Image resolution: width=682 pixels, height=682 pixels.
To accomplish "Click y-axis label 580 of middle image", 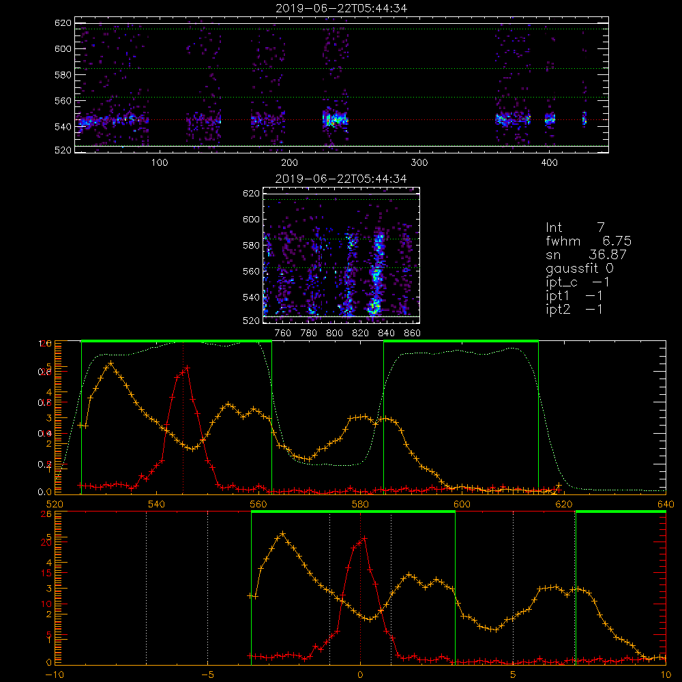I will [x=251, y=246].
